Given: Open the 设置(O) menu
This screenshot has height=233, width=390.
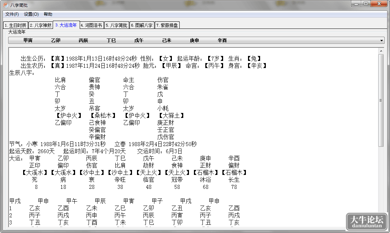Looking at the screenshot, I should point(31,14).
